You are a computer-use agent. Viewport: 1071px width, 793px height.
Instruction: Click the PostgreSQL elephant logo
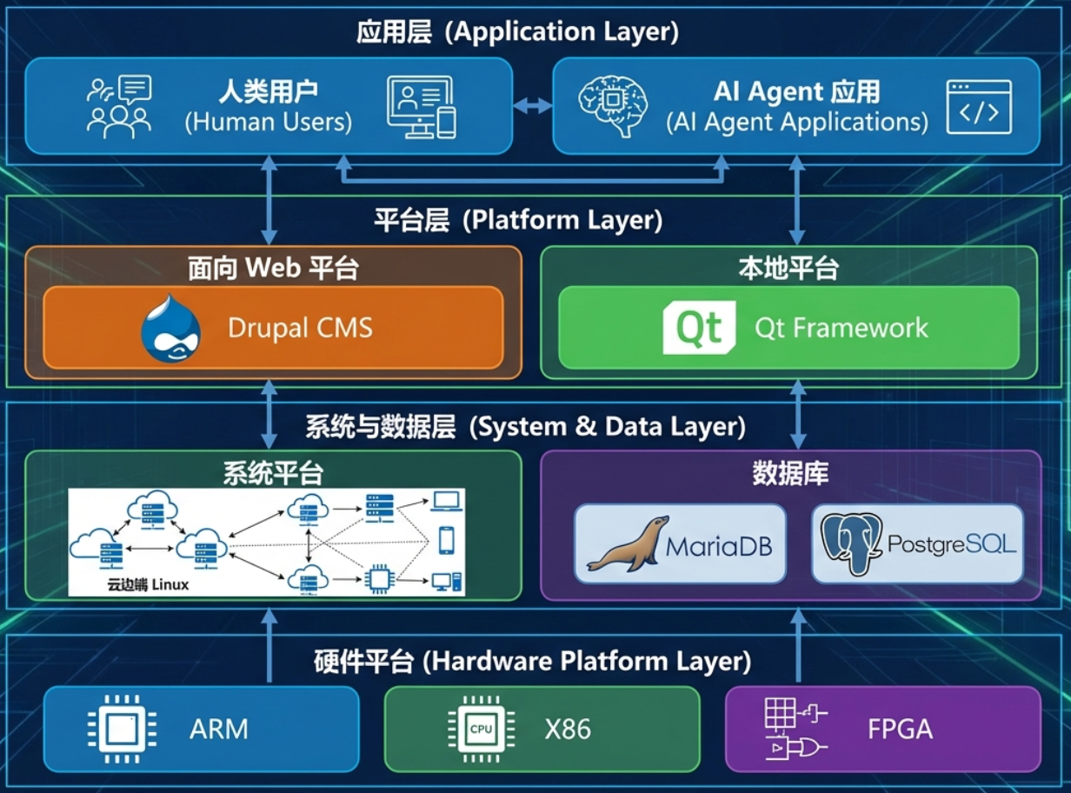(852, 544)
